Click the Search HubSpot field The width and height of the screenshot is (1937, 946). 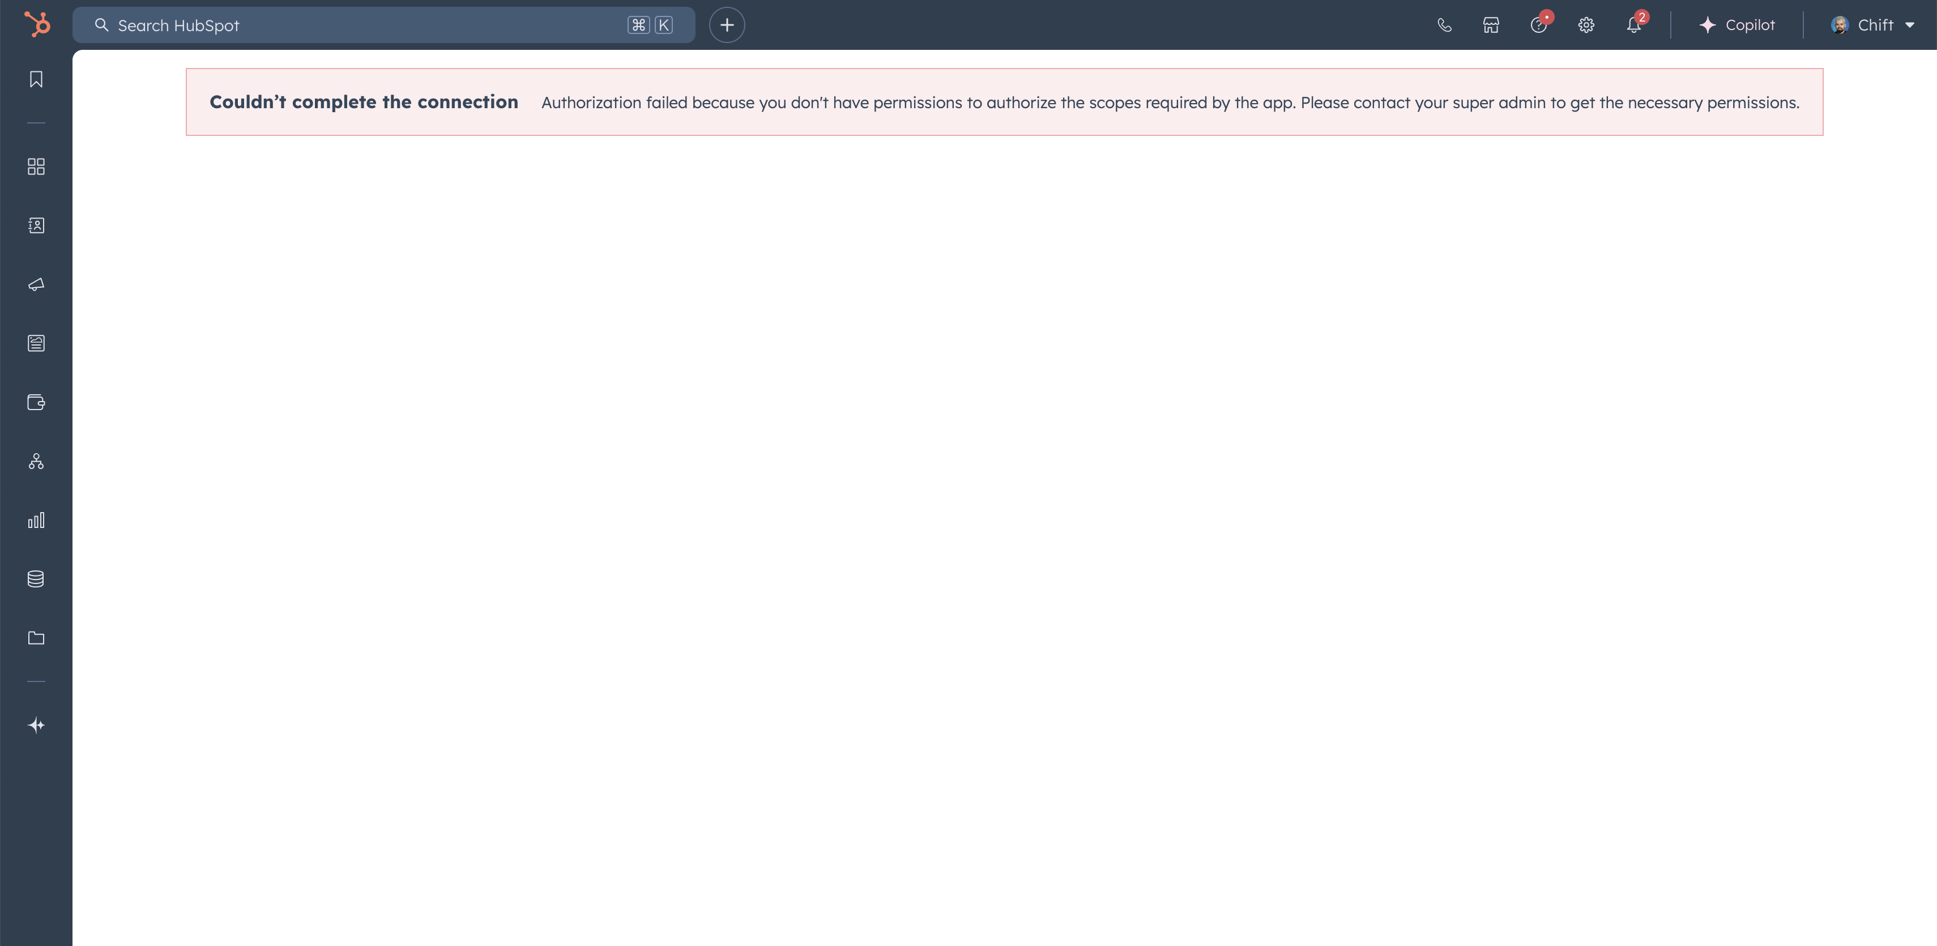(361, 25)
